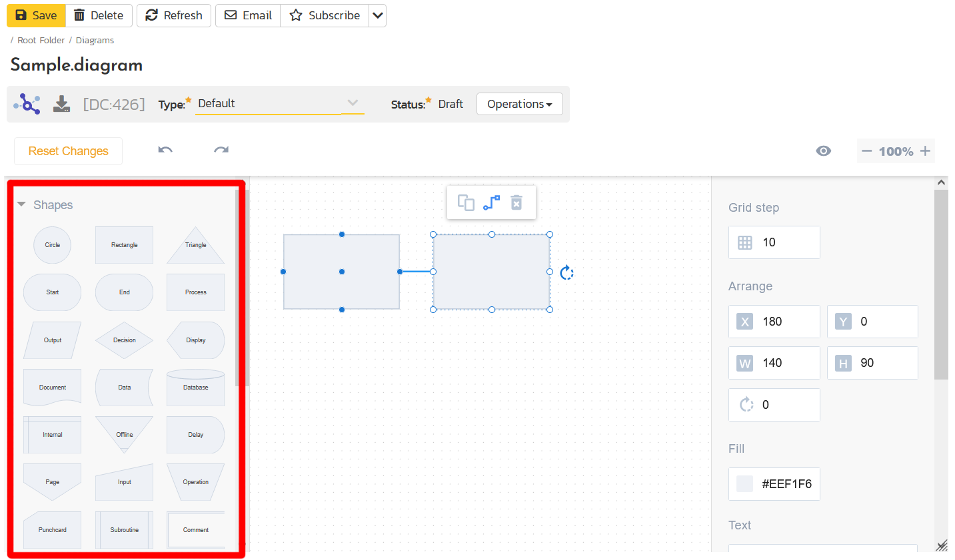
Task: Open the Diagrams breadcrumb link
Action: [95, 40]
